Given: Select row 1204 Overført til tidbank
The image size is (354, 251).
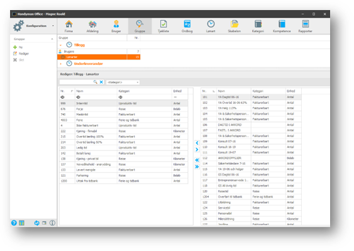Looking at the screenshot, I should (251, 196).
